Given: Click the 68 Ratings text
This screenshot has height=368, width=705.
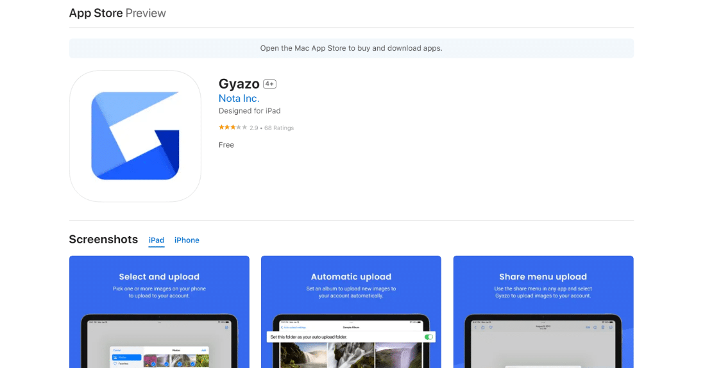Looking at the screenshot, I should (x=279, y=128).
